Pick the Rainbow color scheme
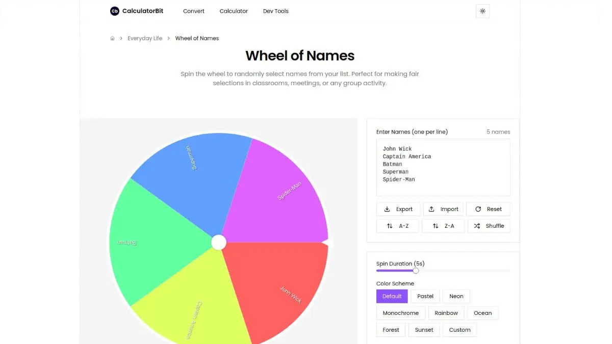The width and height of the screenshot is (612, 344). coord(446,313)
